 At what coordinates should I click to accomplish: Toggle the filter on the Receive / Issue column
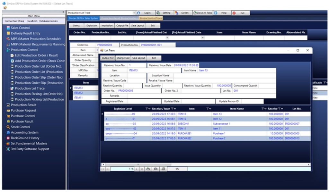pyautogui.click(x=173, y=109)
